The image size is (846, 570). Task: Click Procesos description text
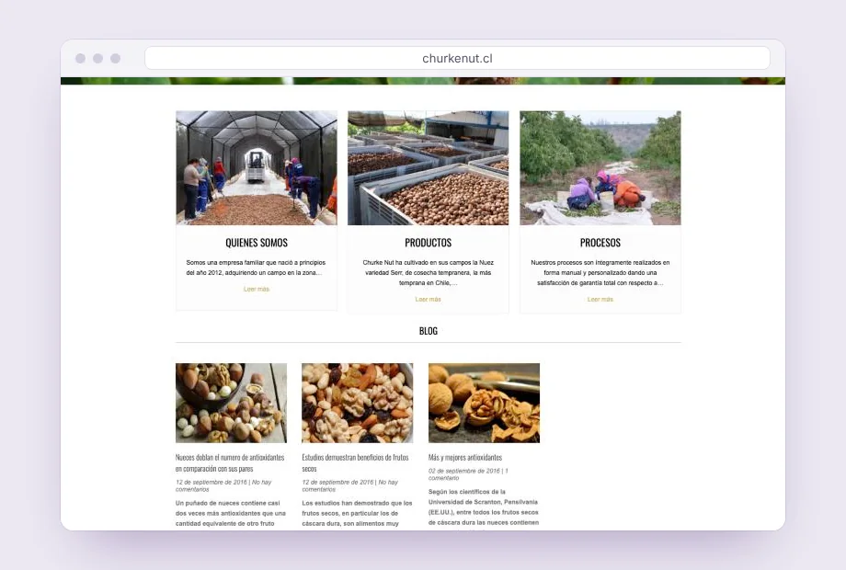point(600,272)
